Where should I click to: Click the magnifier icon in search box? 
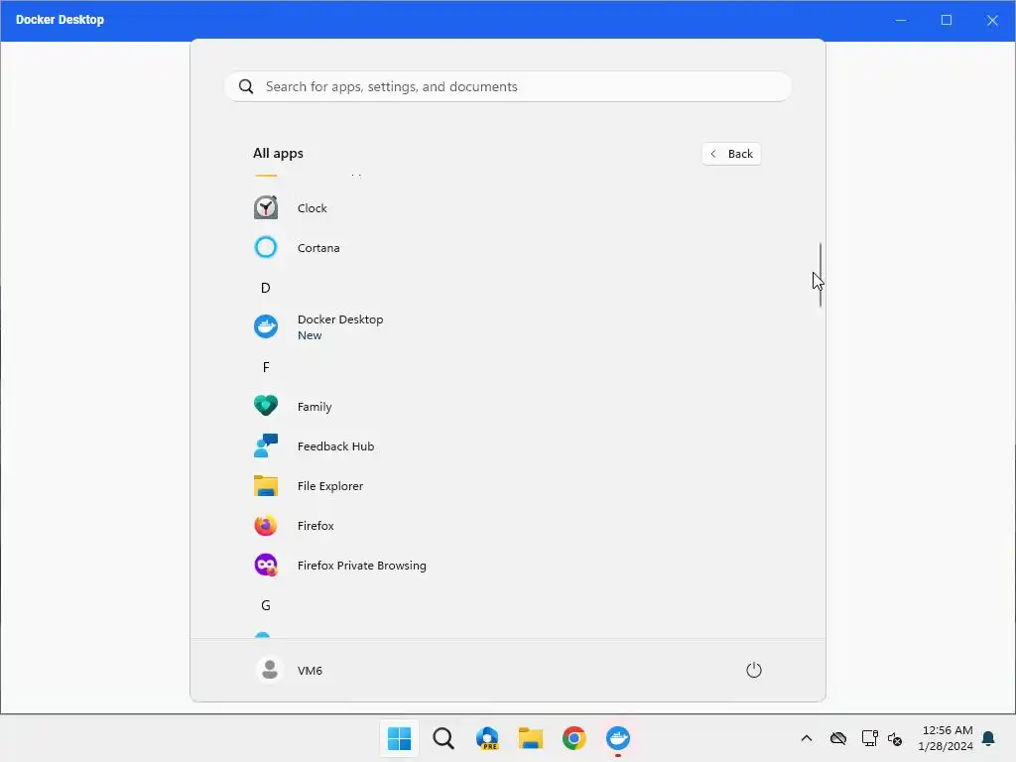(x=246, y=87)
